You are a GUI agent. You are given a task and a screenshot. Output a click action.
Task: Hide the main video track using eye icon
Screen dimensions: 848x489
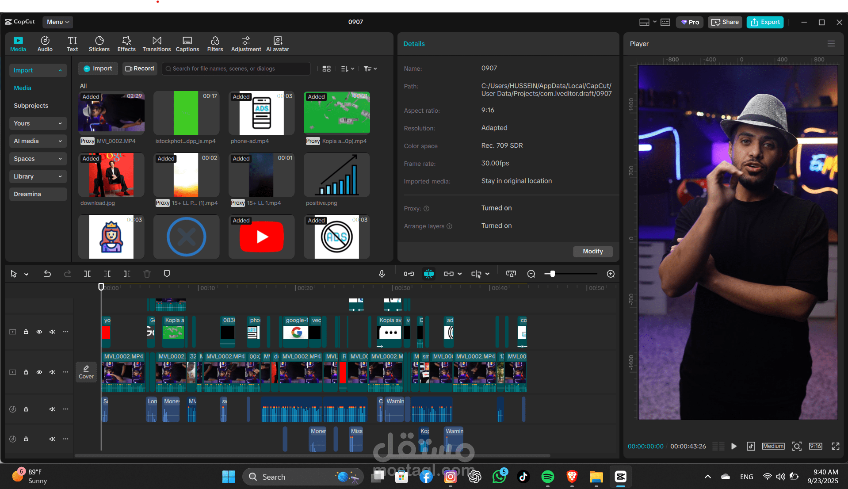click(39, 372)
